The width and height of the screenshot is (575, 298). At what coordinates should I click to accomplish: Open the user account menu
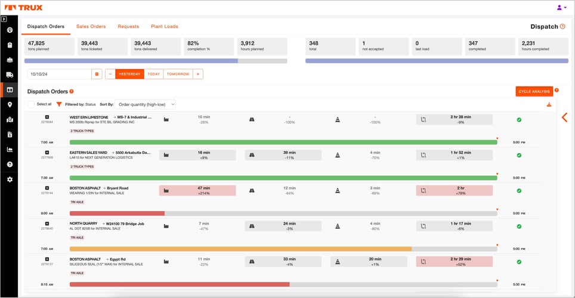[x=561, y=7]
